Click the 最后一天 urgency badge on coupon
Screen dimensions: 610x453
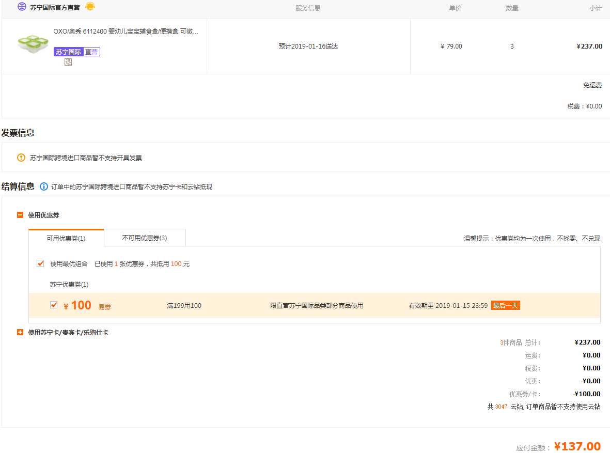[x=505, y=305]
